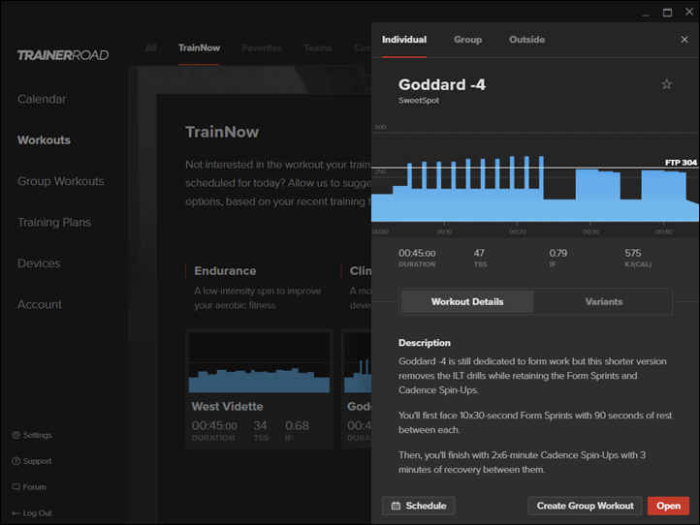Show the Variants section
700x525 pixels.
604,301
